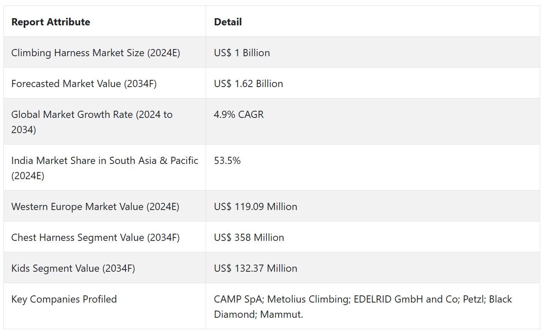Click the Detail column header
544x333 pixels.
click(228, 22)
